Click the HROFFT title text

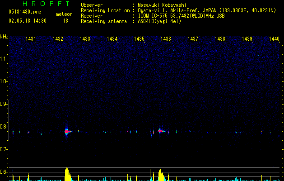46,4
